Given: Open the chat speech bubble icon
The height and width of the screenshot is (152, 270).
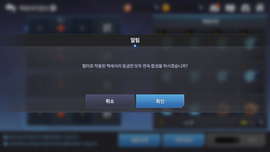Looking at the screenshot, I should [11, 8].
